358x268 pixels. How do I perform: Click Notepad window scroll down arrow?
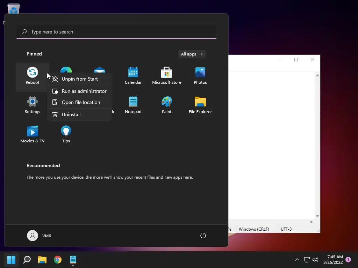coord(317,216)
